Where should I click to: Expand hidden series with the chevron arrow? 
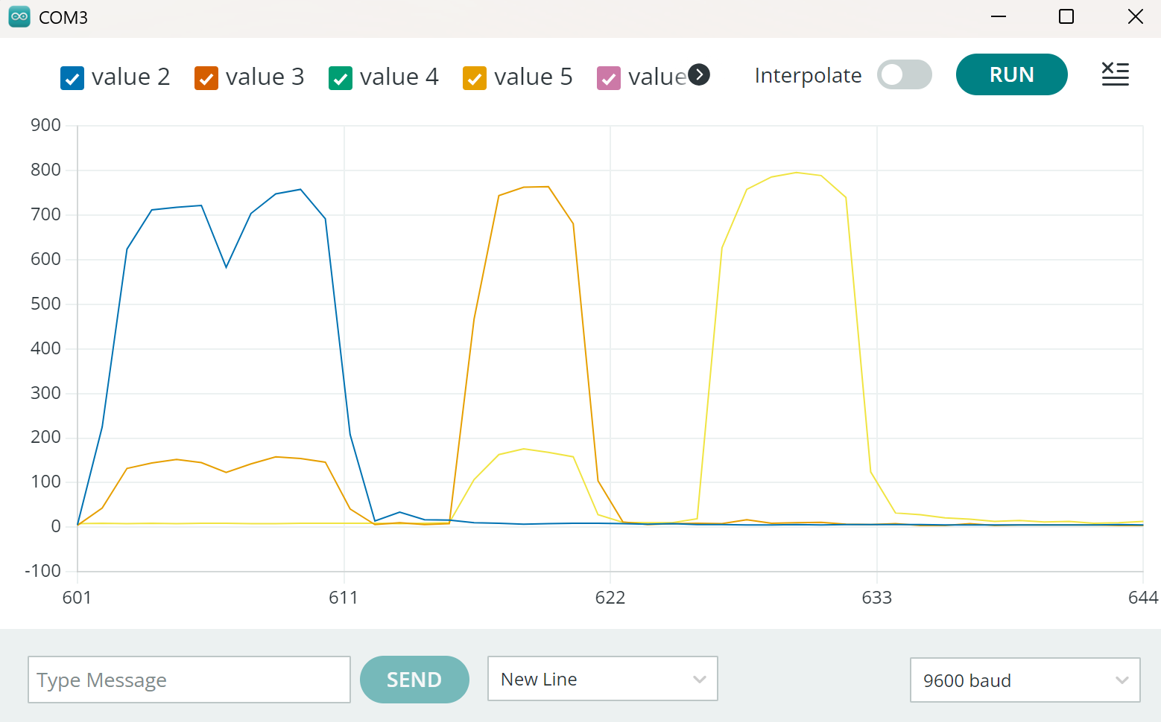pyautogui.click(x=699, y=74)
